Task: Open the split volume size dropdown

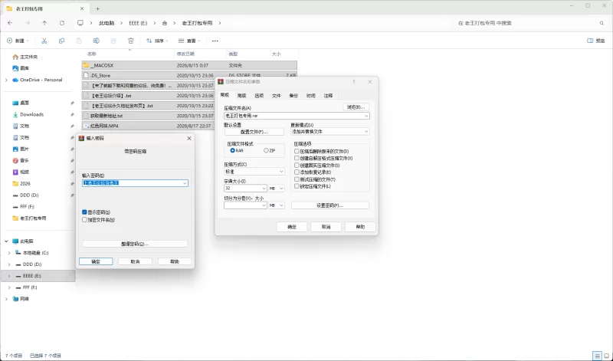Action: [264, 205]
